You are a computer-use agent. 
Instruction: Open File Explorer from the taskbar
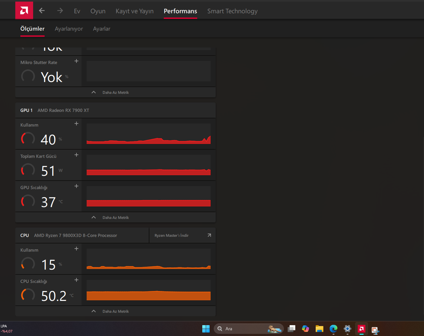click(320, 329)
